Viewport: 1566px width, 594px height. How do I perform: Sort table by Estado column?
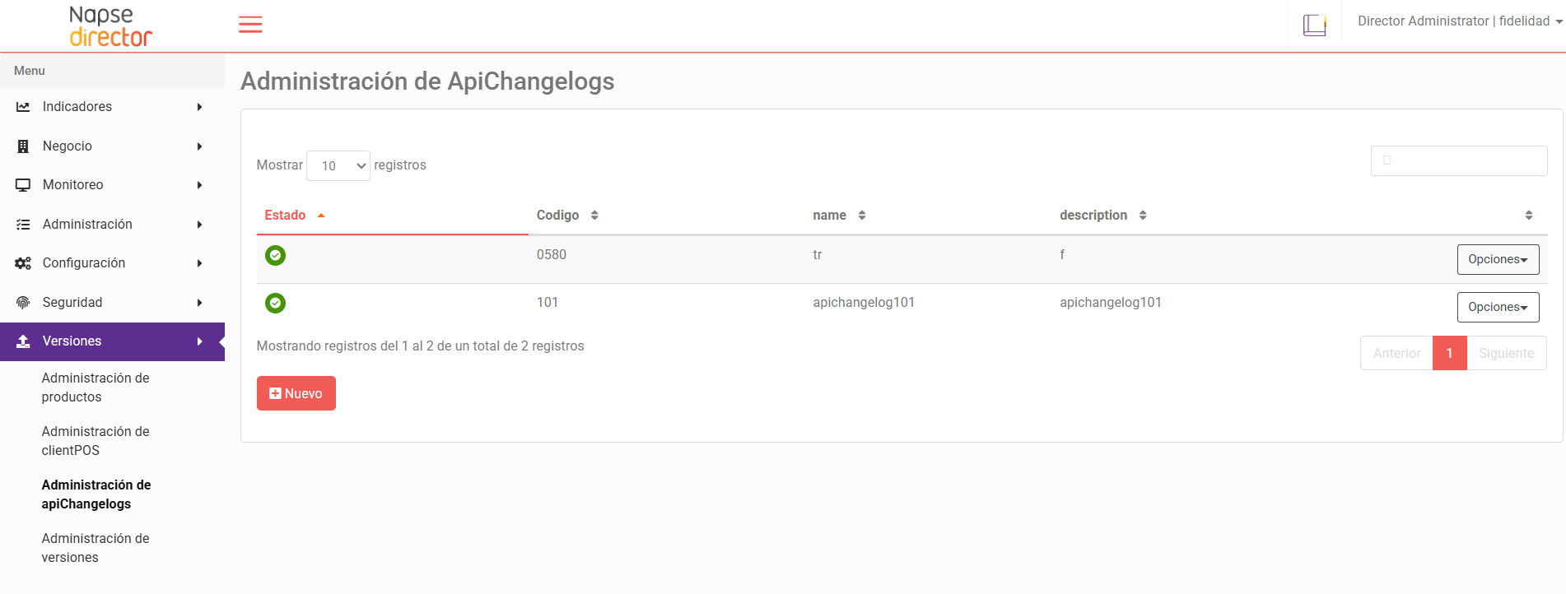pyautogui.click(x=286, y=216)
